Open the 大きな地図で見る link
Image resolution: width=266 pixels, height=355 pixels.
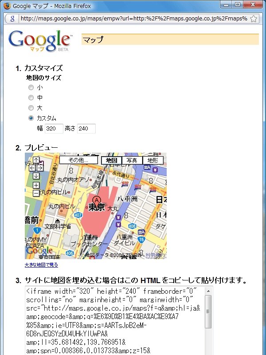click(x=41, y=264)
